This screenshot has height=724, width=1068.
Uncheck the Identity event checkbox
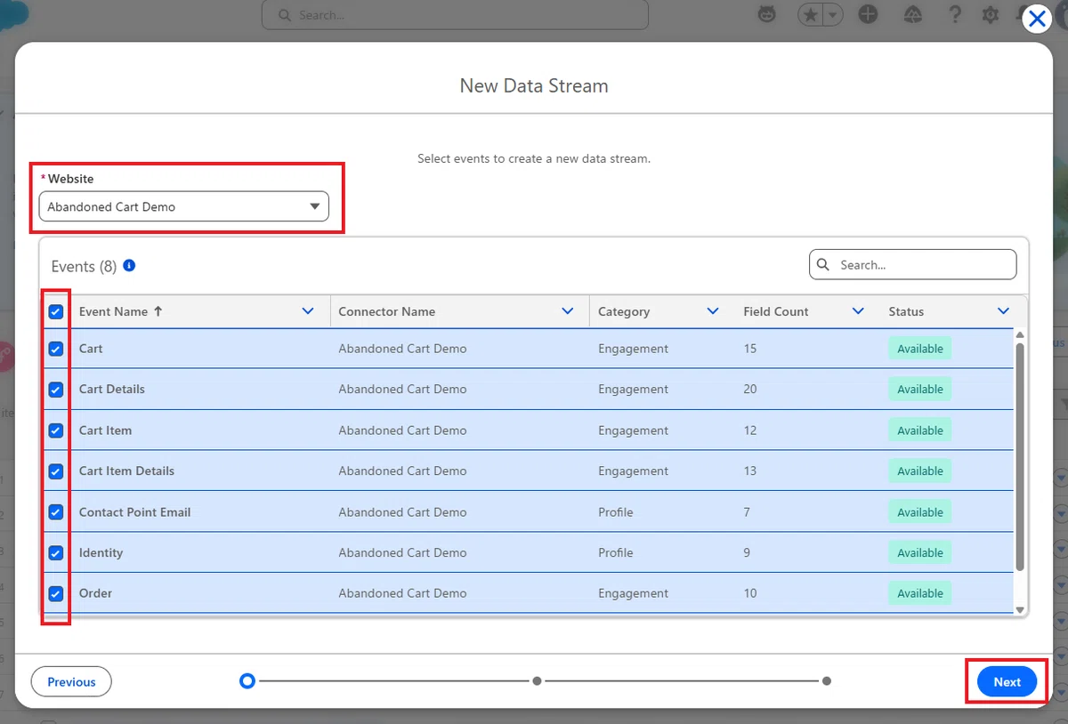56,552
